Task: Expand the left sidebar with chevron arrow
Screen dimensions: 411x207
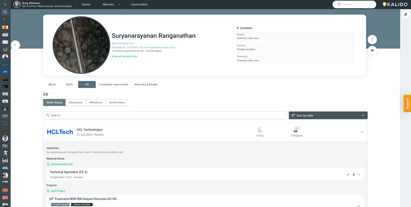Action: tap(5, 4)
